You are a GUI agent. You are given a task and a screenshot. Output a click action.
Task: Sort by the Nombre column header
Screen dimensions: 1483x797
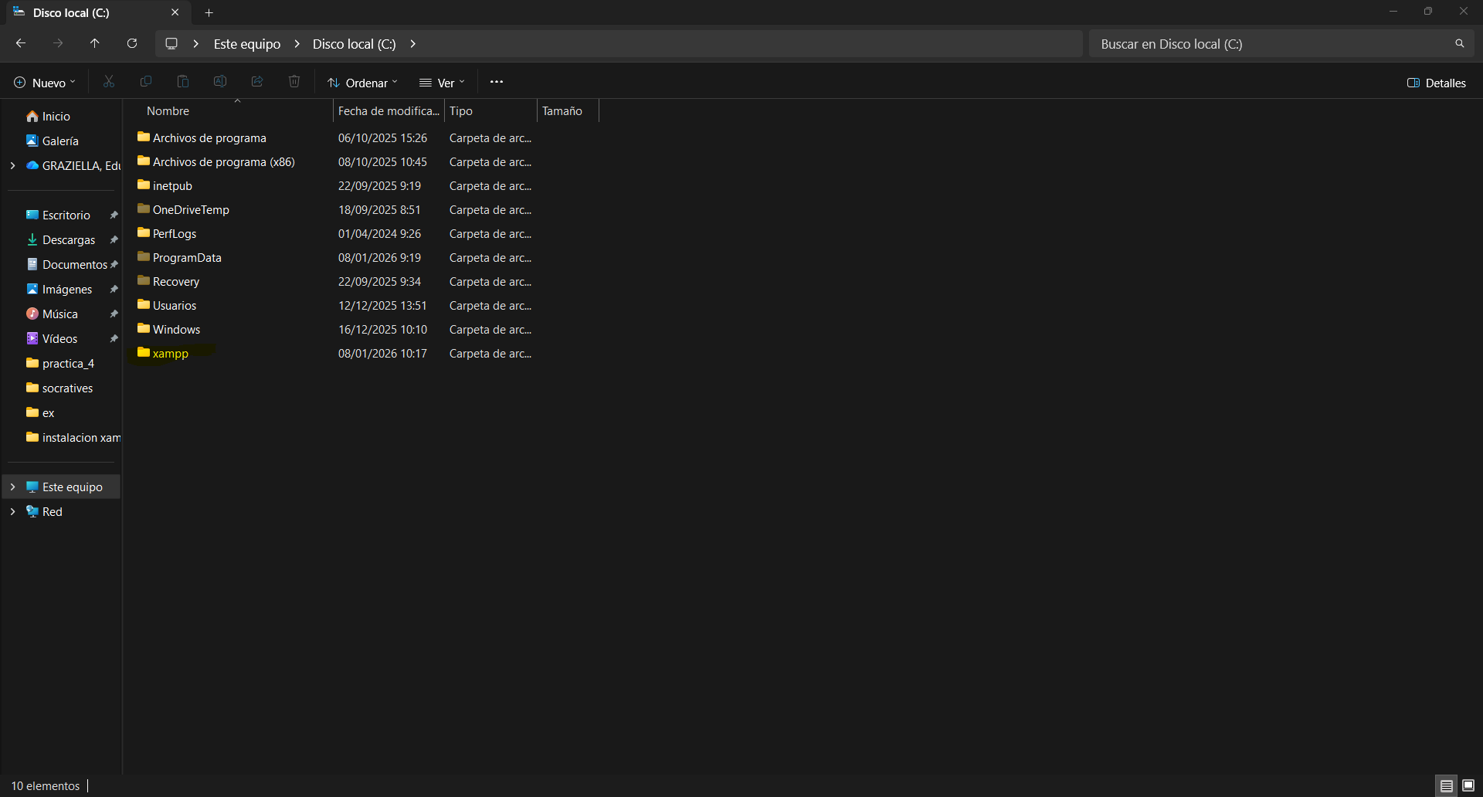[x=168, y=111]
